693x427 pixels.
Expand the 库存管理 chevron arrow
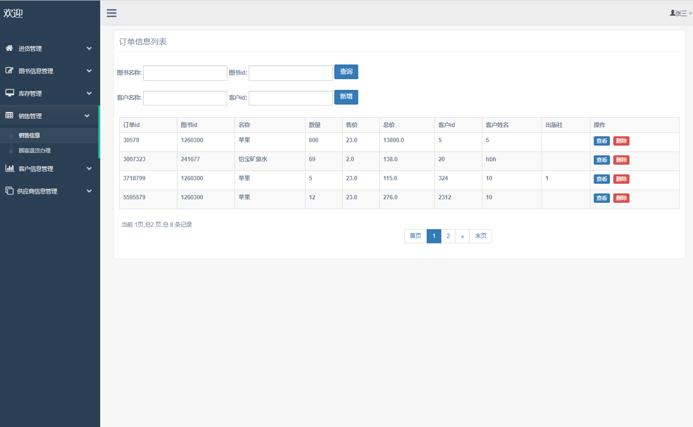(89, 93)
